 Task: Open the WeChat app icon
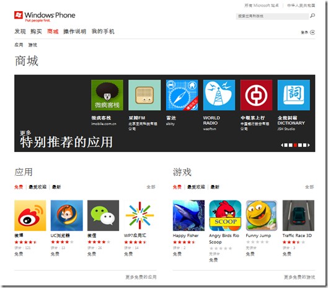click(x=103, y=215)
